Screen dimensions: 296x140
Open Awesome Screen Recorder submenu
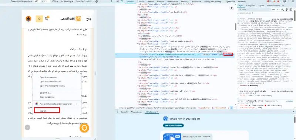point(57,104)
